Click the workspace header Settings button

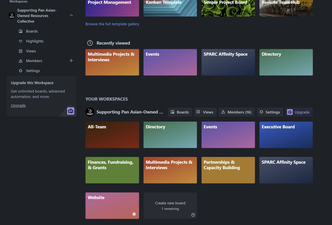270,112
